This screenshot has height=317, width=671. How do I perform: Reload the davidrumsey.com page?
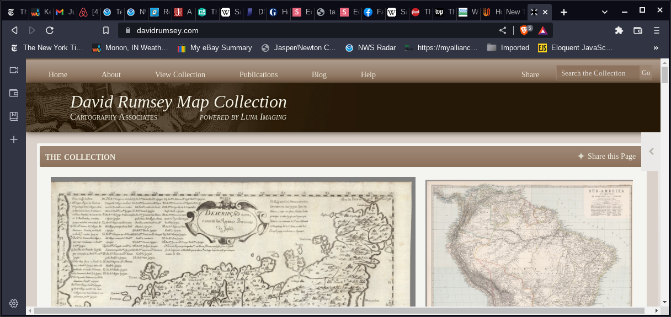click(x=50, y=30)
